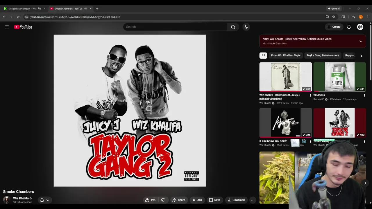Open media controls icon in toolbar
This screenshot has height=209, width=372.
pyautogui.click(x=354, y=17)
